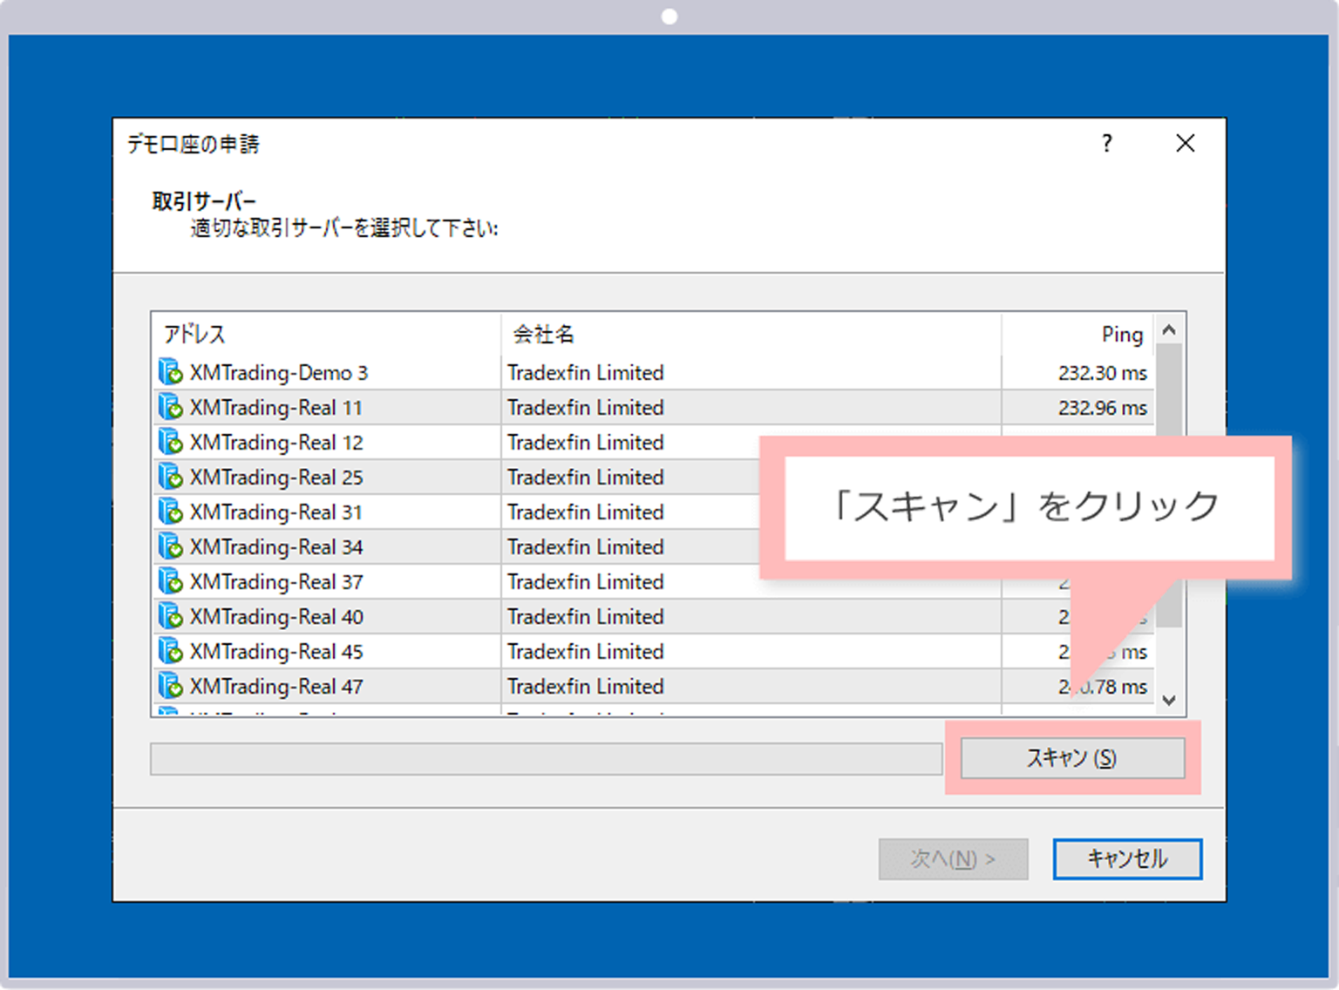This screenshot has height=990, width=1339.
Task: Click the server icon beside XMTrading-Real 47
Action: pyautogui.click(x=171, y=686)
